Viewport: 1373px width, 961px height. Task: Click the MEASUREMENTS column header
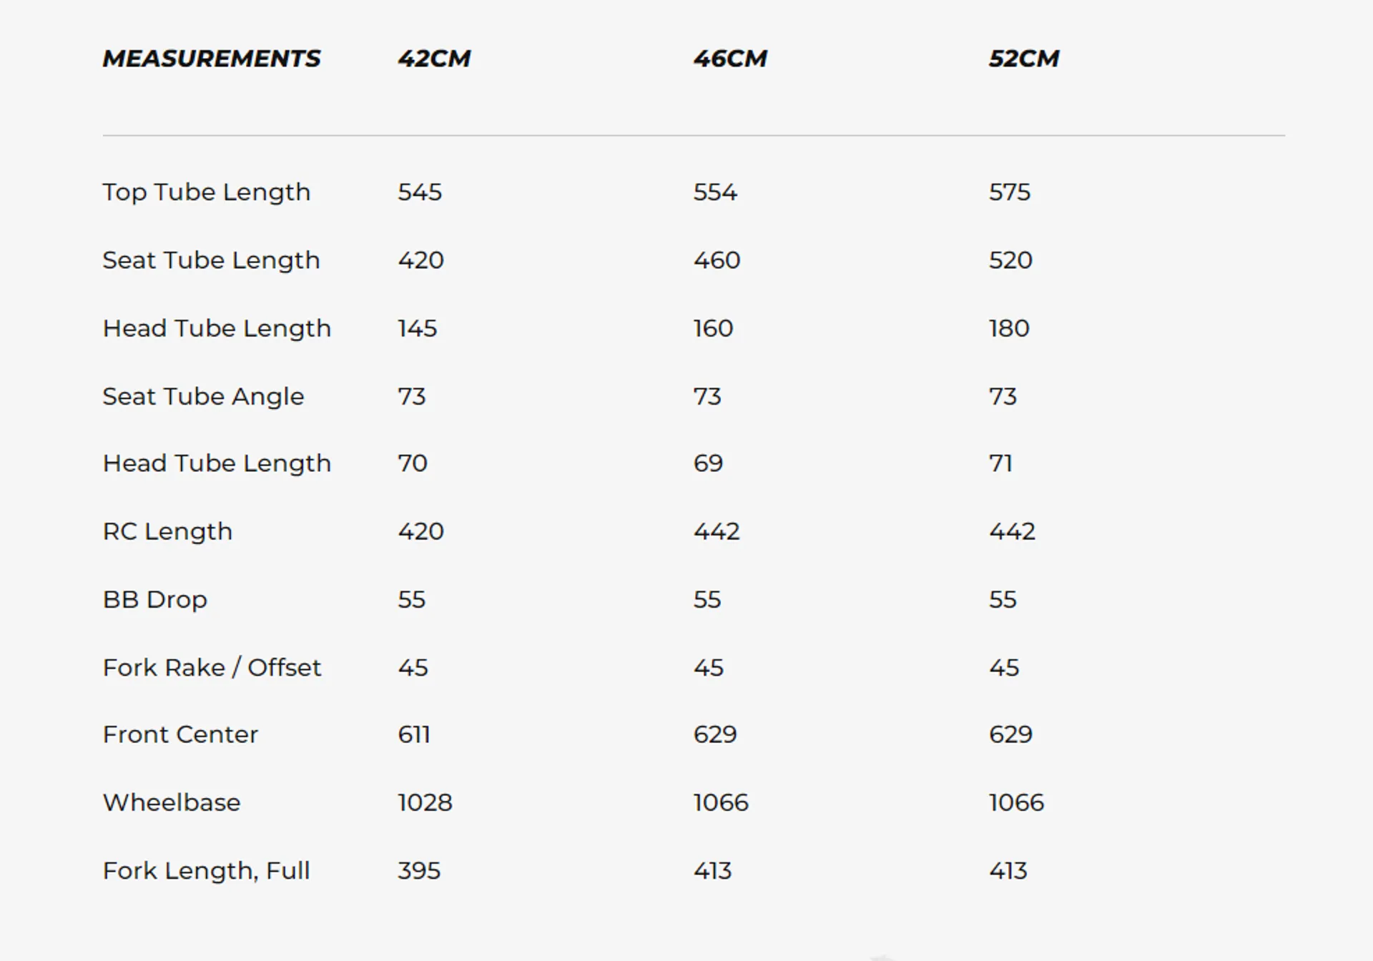tap(212, 59)
